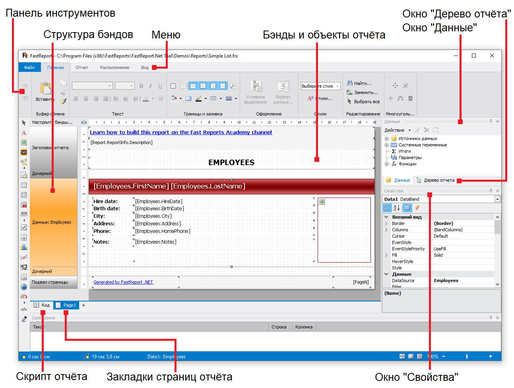Switch to the Дерево отчета tab
This screenshot has height=388, width=514.
[435, 180]
